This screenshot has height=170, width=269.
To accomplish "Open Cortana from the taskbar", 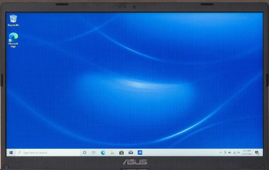I will tap(84, 152).
